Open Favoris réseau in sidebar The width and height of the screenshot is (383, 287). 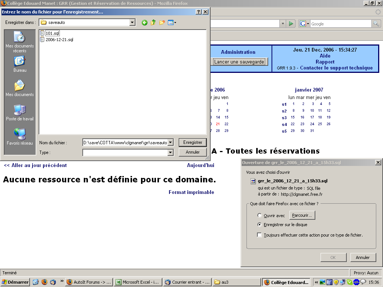point(19,137)
